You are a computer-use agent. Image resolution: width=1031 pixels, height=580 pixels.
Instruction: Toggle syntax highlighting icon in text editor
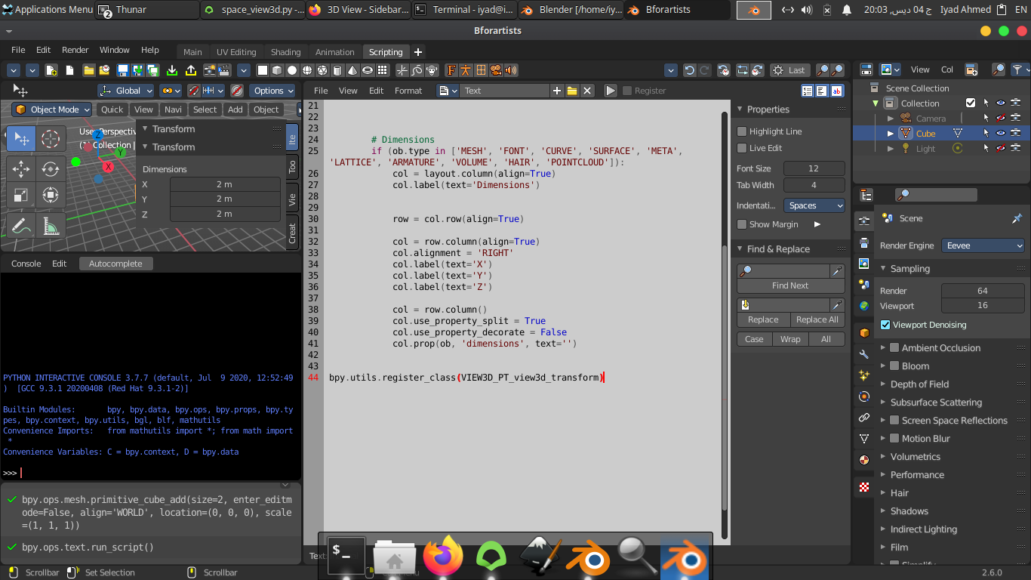tap(837, 91)
